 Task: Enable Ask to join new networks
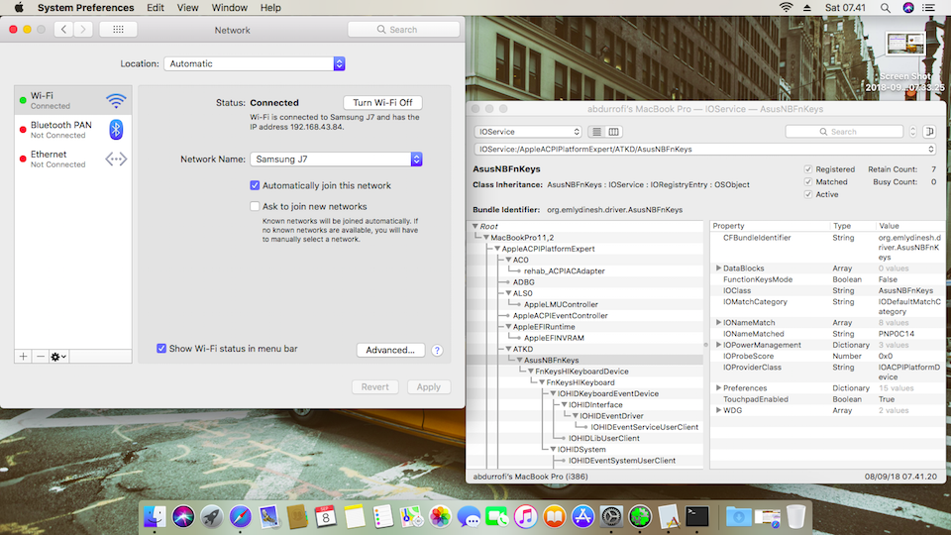pos(255,206)
